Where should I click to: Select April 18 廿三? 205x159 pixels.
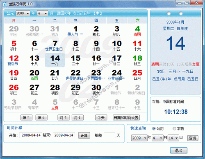tap(137, 60)
